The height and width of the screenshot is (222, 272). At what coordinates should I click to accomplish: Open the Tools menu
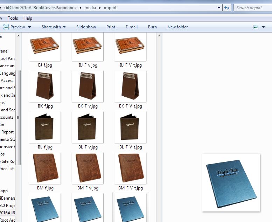[13, 18]
